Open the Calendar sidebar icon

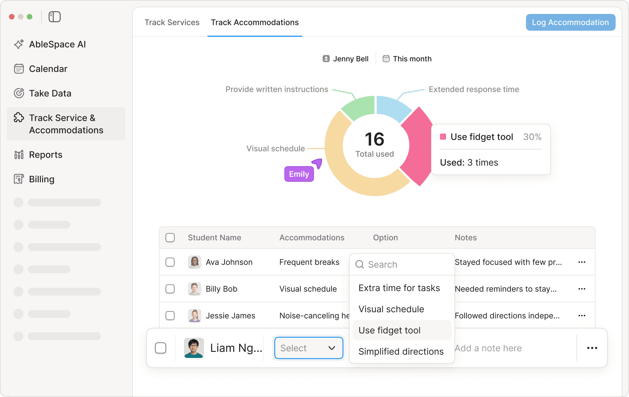pos(19,69)
